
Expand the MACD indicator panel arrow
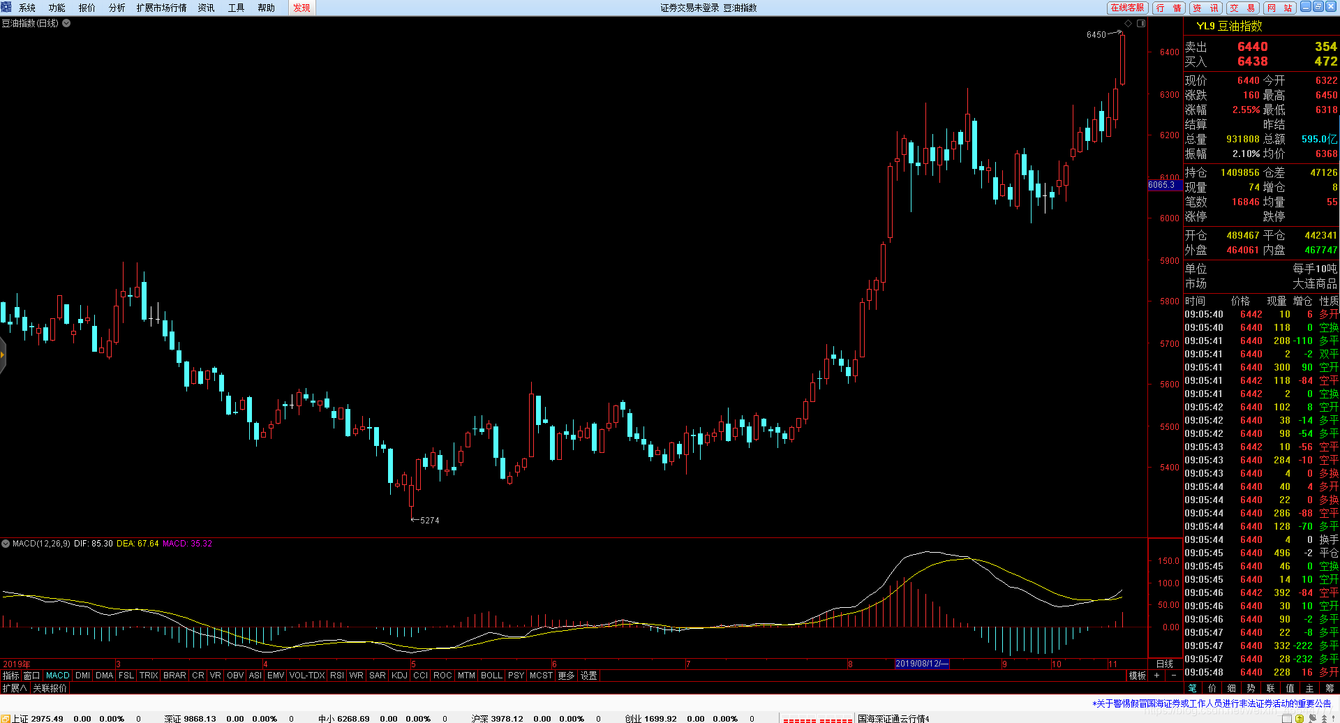pos(6,544)
